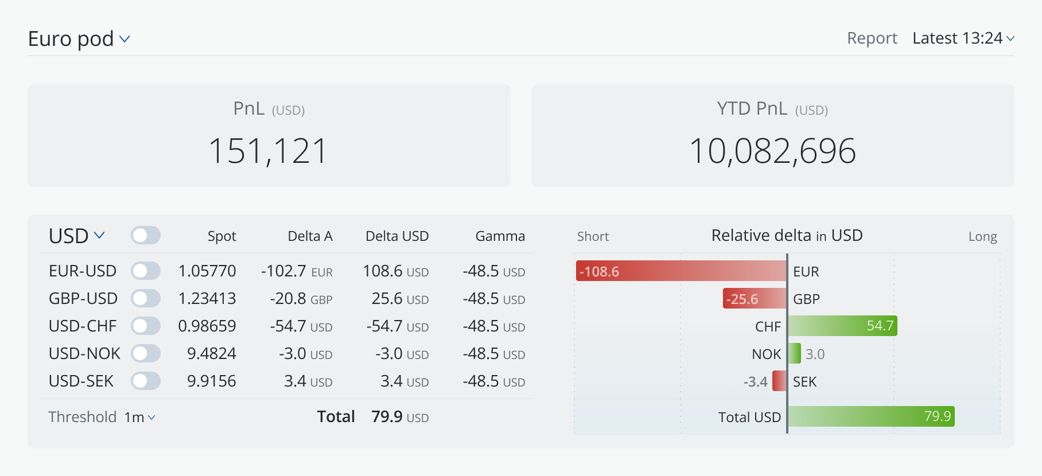Click the GBP-USD pair label

coord(83,298)
